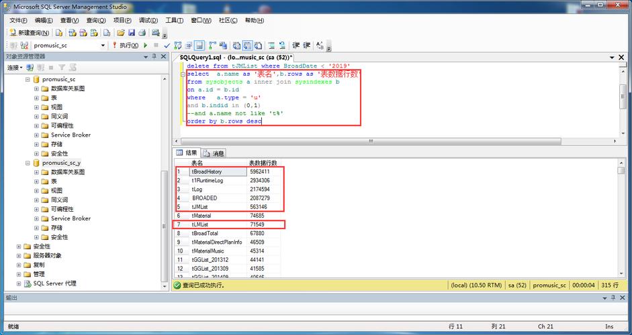Viewport: 632px width, 335px height.
Task: Collapse the select statement outline box
Action: (x=183, y=74)
